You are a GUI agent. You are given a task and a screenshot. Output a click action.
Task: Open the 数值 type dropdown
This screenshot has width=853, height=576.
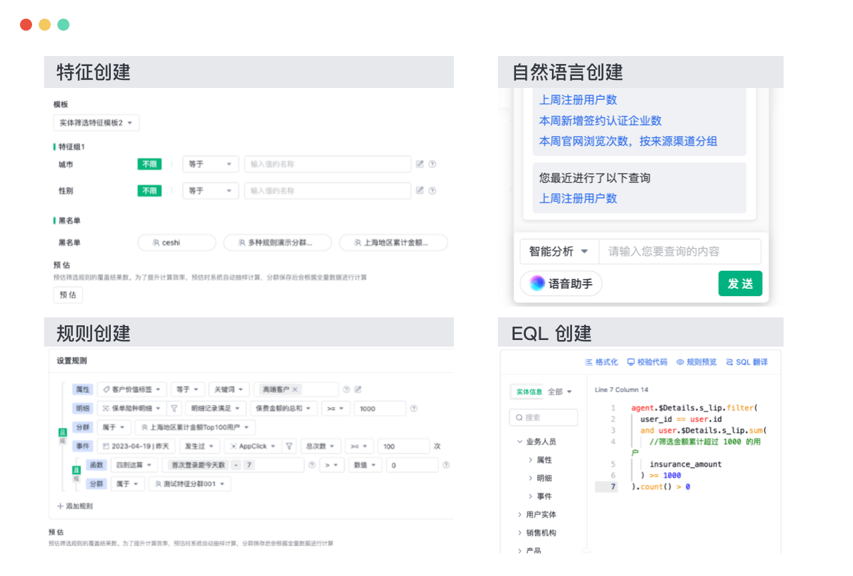(x=364, y=465)
